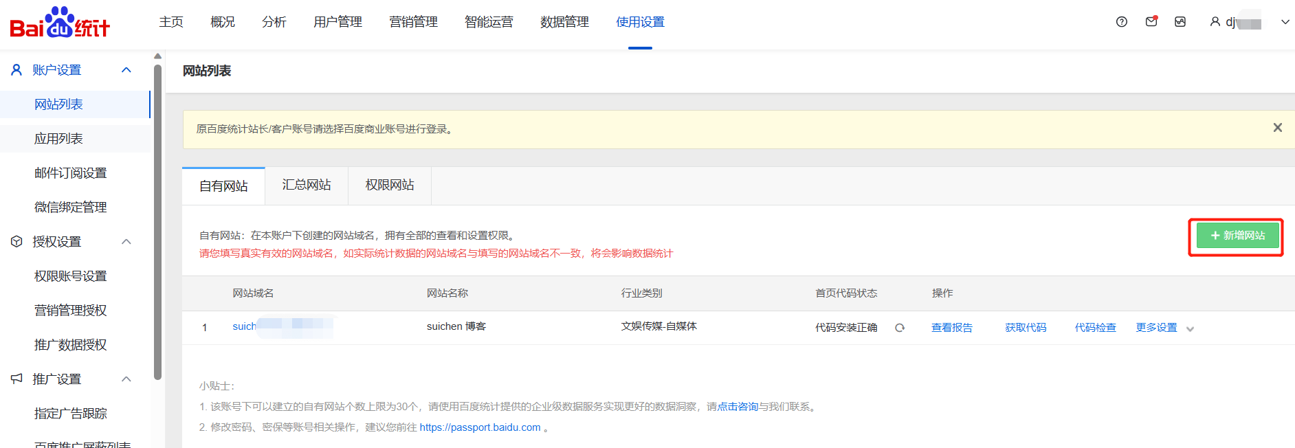Expand the 更多设置 dropdown arrow
This screenshot has height=448, width=1295.
[x=1191, y=329]
